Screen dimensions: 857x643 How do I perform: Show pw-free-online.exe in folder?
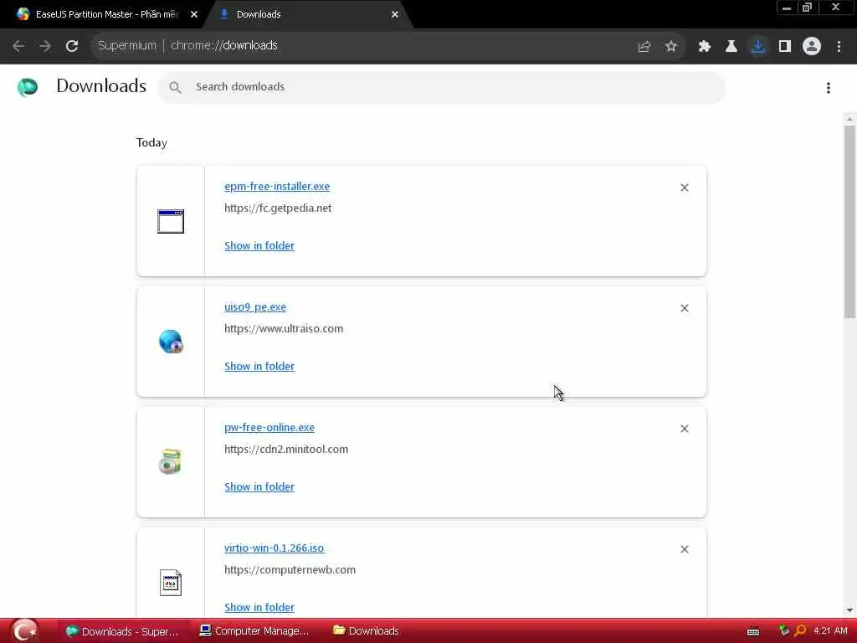pos(259,486)
